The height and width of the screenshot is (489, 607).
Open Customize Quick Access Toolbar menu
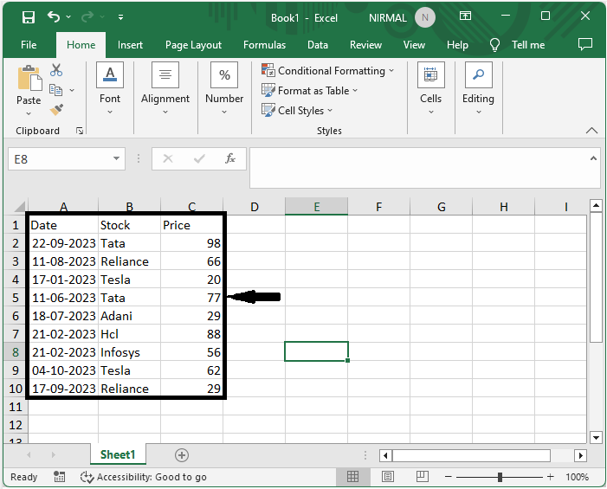tap(120, 17)
